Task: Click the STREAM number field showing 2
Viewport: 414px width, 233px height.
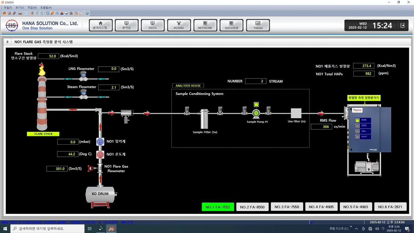Action: (x=255, y=81)
